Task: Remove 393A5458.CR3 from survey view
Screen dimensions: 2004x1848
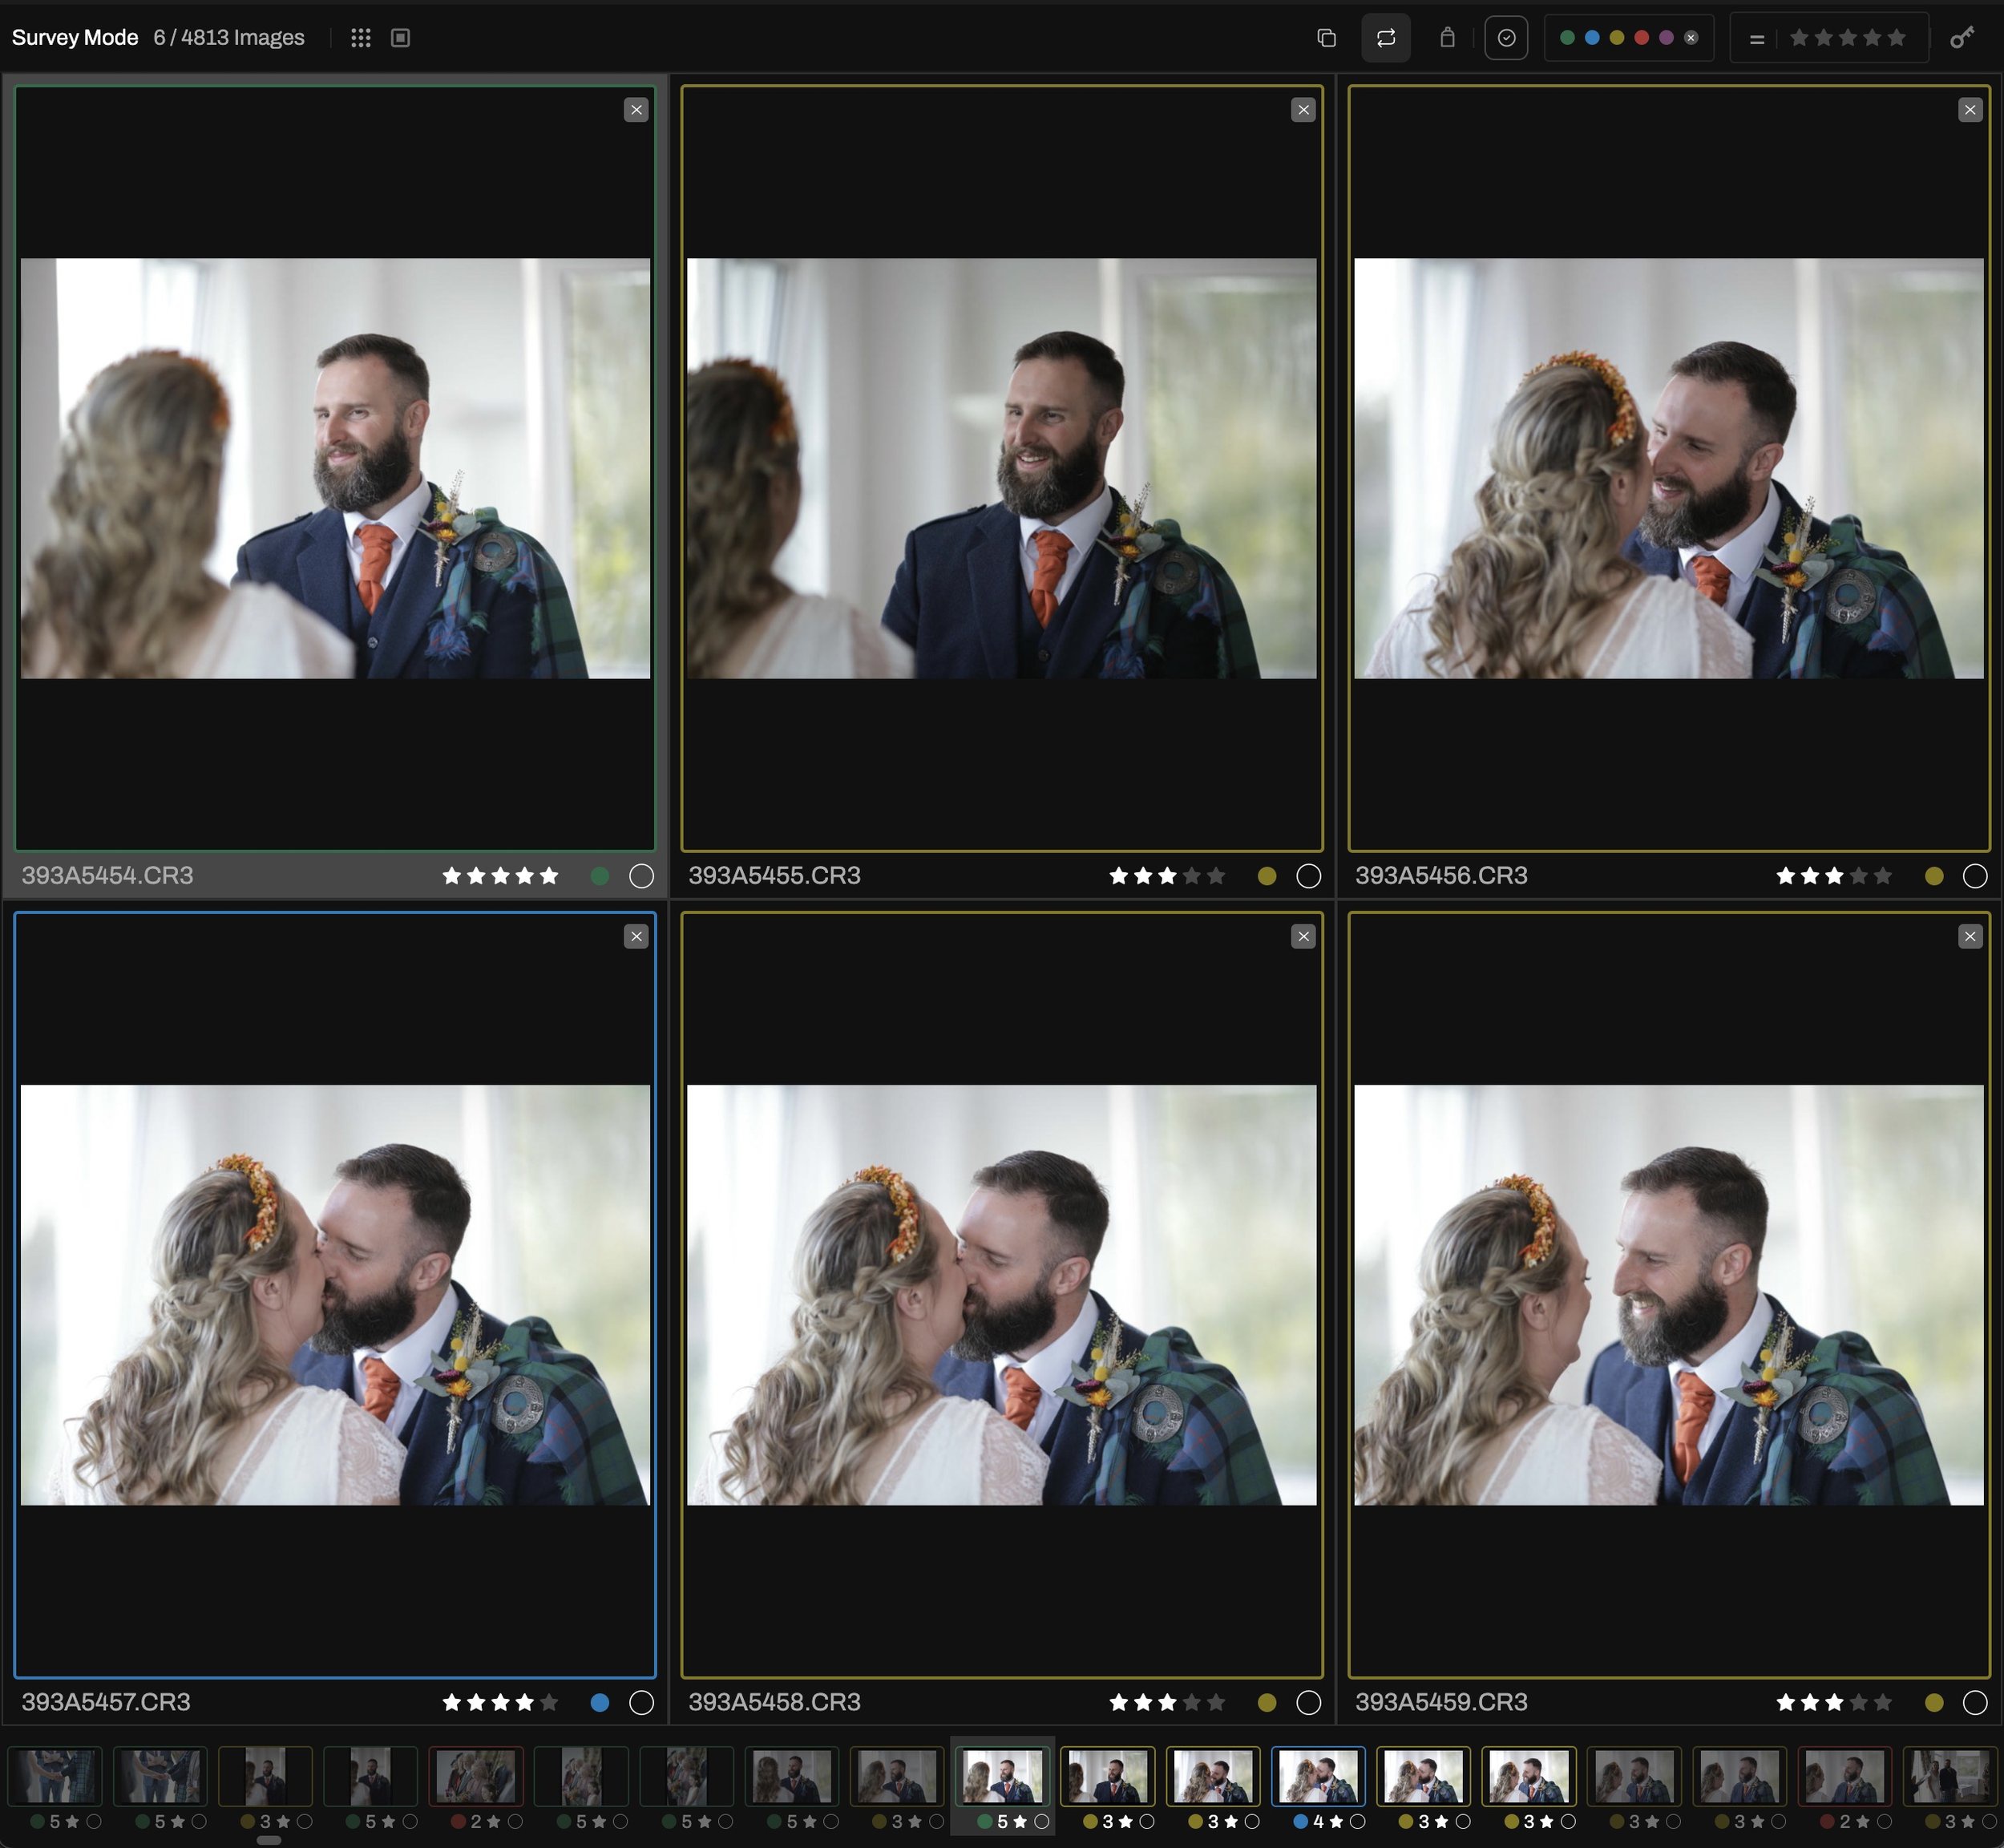Action: pos(1302,936)
